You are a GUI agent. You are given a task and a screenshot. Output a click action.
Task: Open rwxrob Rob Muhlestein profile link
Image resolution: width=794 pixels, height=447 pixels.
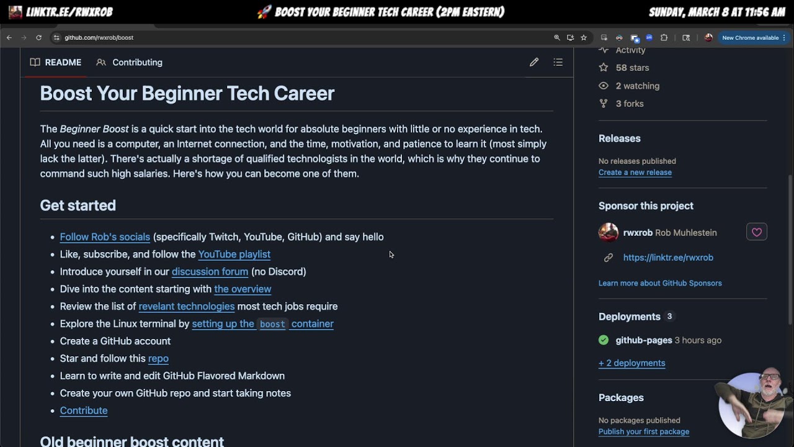pyautogui.click(x=670, y=233)
